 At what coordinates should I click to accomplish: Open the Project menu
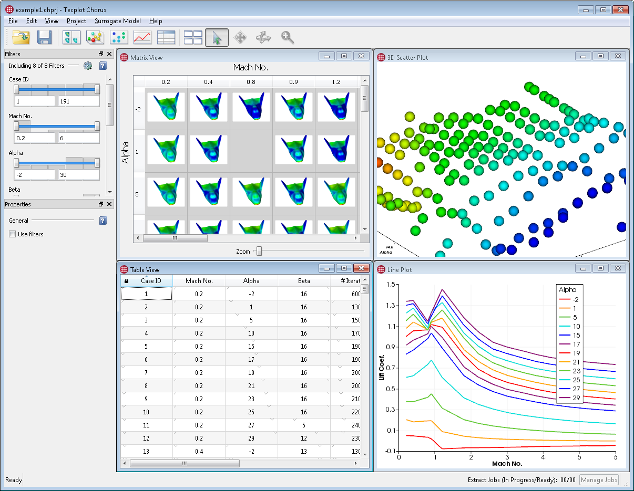click(77, 21)
